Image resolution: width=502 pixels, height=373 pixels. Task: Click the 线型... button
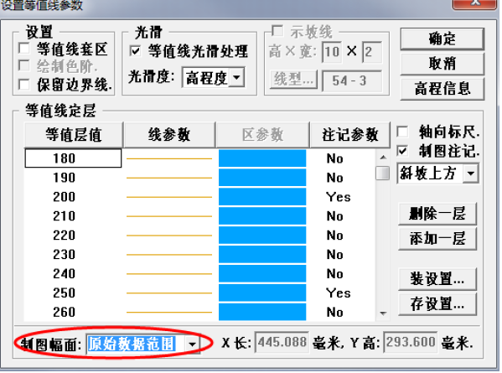click(293, 80)
